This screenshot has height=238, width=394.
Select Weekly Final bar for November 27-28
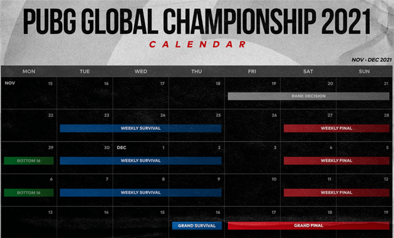coord(337,128)
